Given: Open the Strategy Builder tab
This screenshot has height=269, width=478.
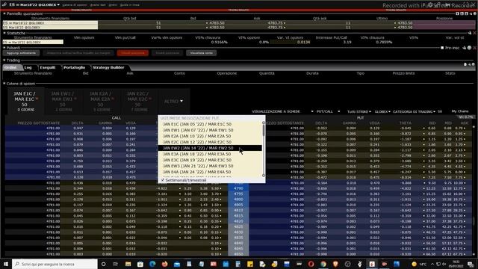Looking at the screenshot, I should [108, 67].
